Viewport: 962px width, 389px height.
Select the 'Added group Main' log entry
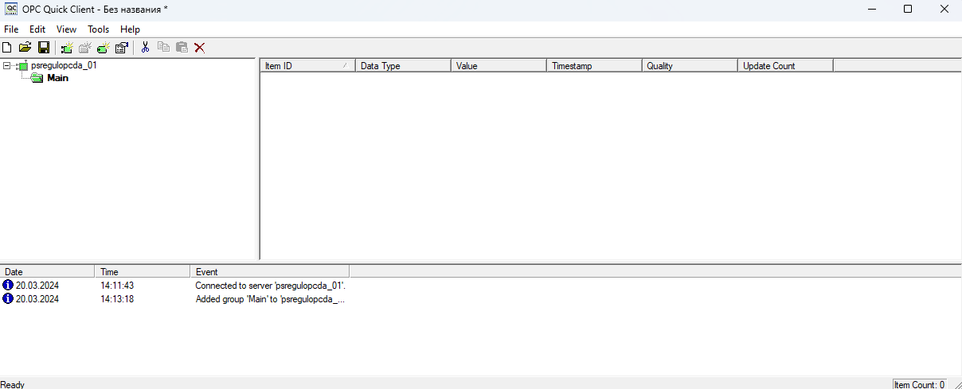(270, 299)
